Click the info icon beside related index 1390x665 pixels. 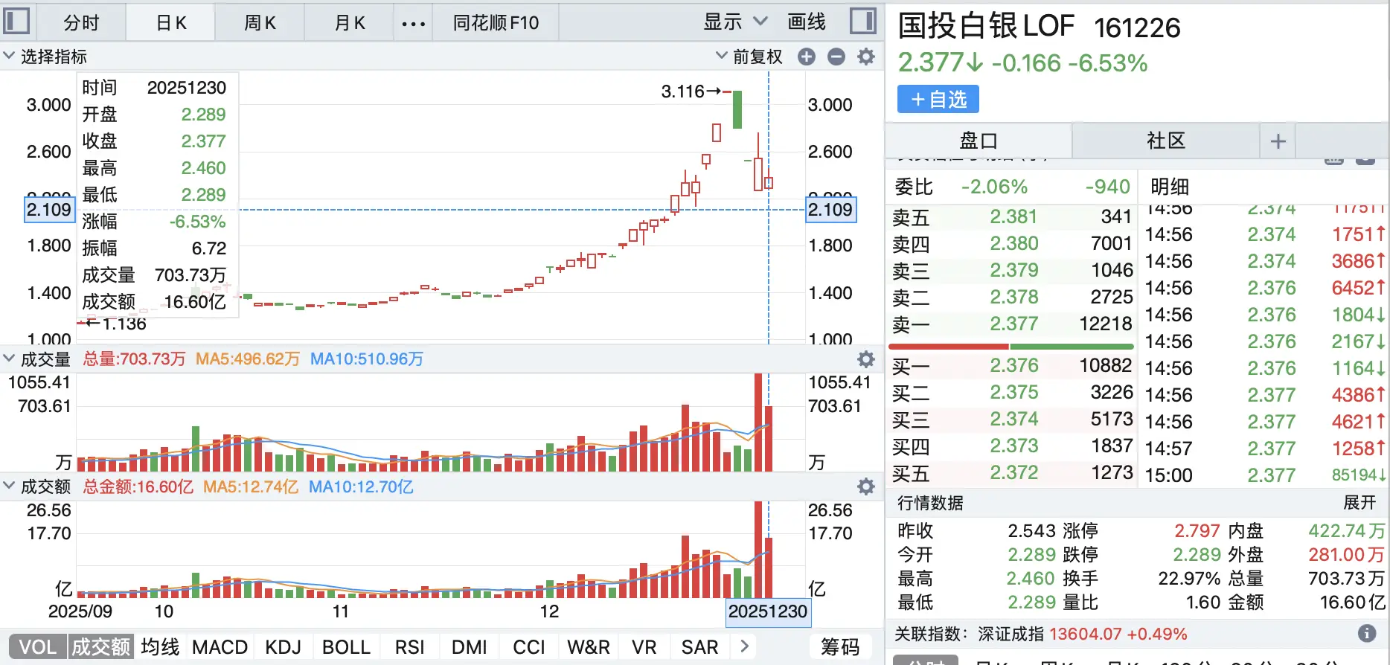1367,633
